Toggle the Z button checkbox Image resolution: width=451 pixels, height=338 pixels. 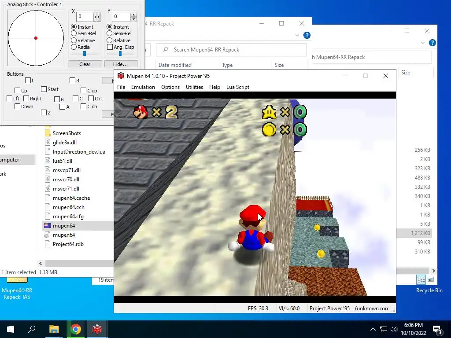click(44, 113)
